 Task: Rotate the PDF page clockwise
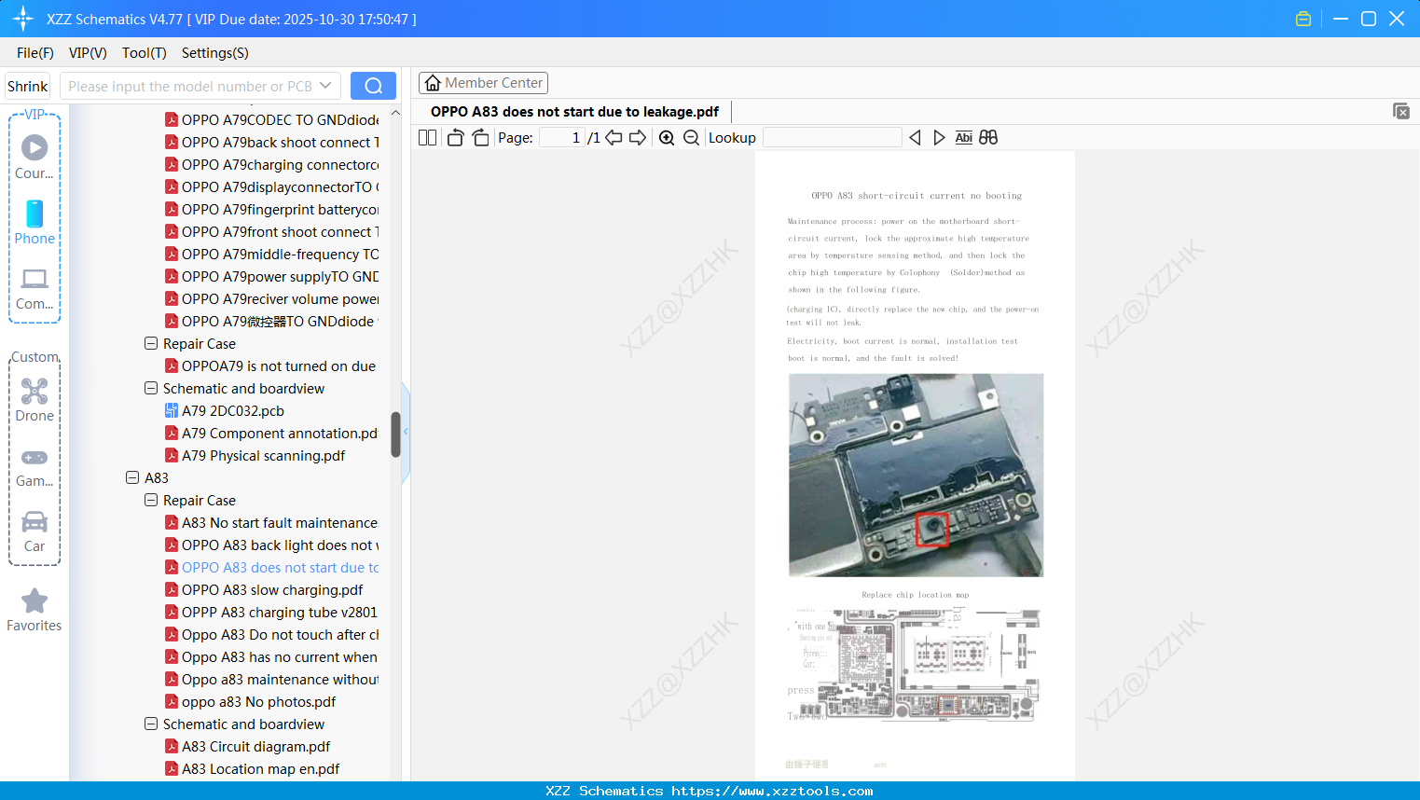coord(480,138)
